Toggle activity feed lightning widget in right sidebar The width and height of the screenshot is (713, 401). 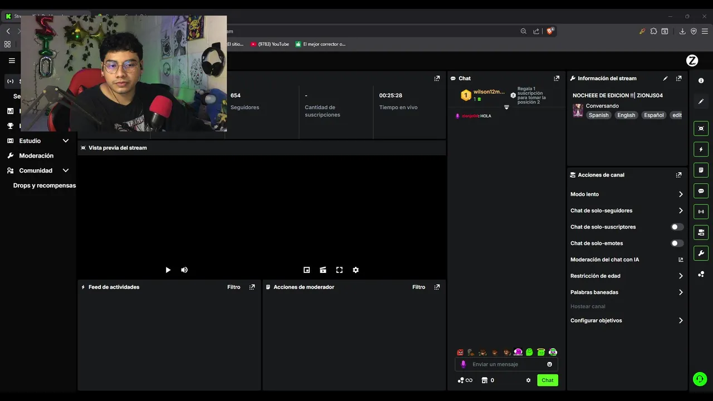pos(701,149)
